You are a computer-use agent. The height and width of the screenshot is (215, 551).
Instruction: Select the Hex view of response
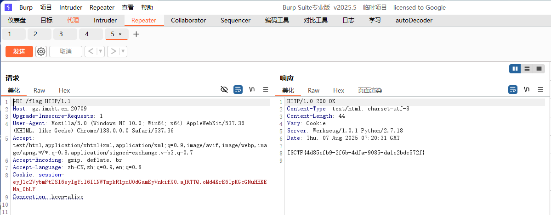pos(339,90)
